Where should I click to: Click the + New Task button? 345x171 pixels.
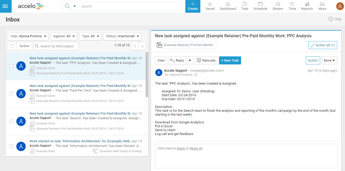[230, 61]
